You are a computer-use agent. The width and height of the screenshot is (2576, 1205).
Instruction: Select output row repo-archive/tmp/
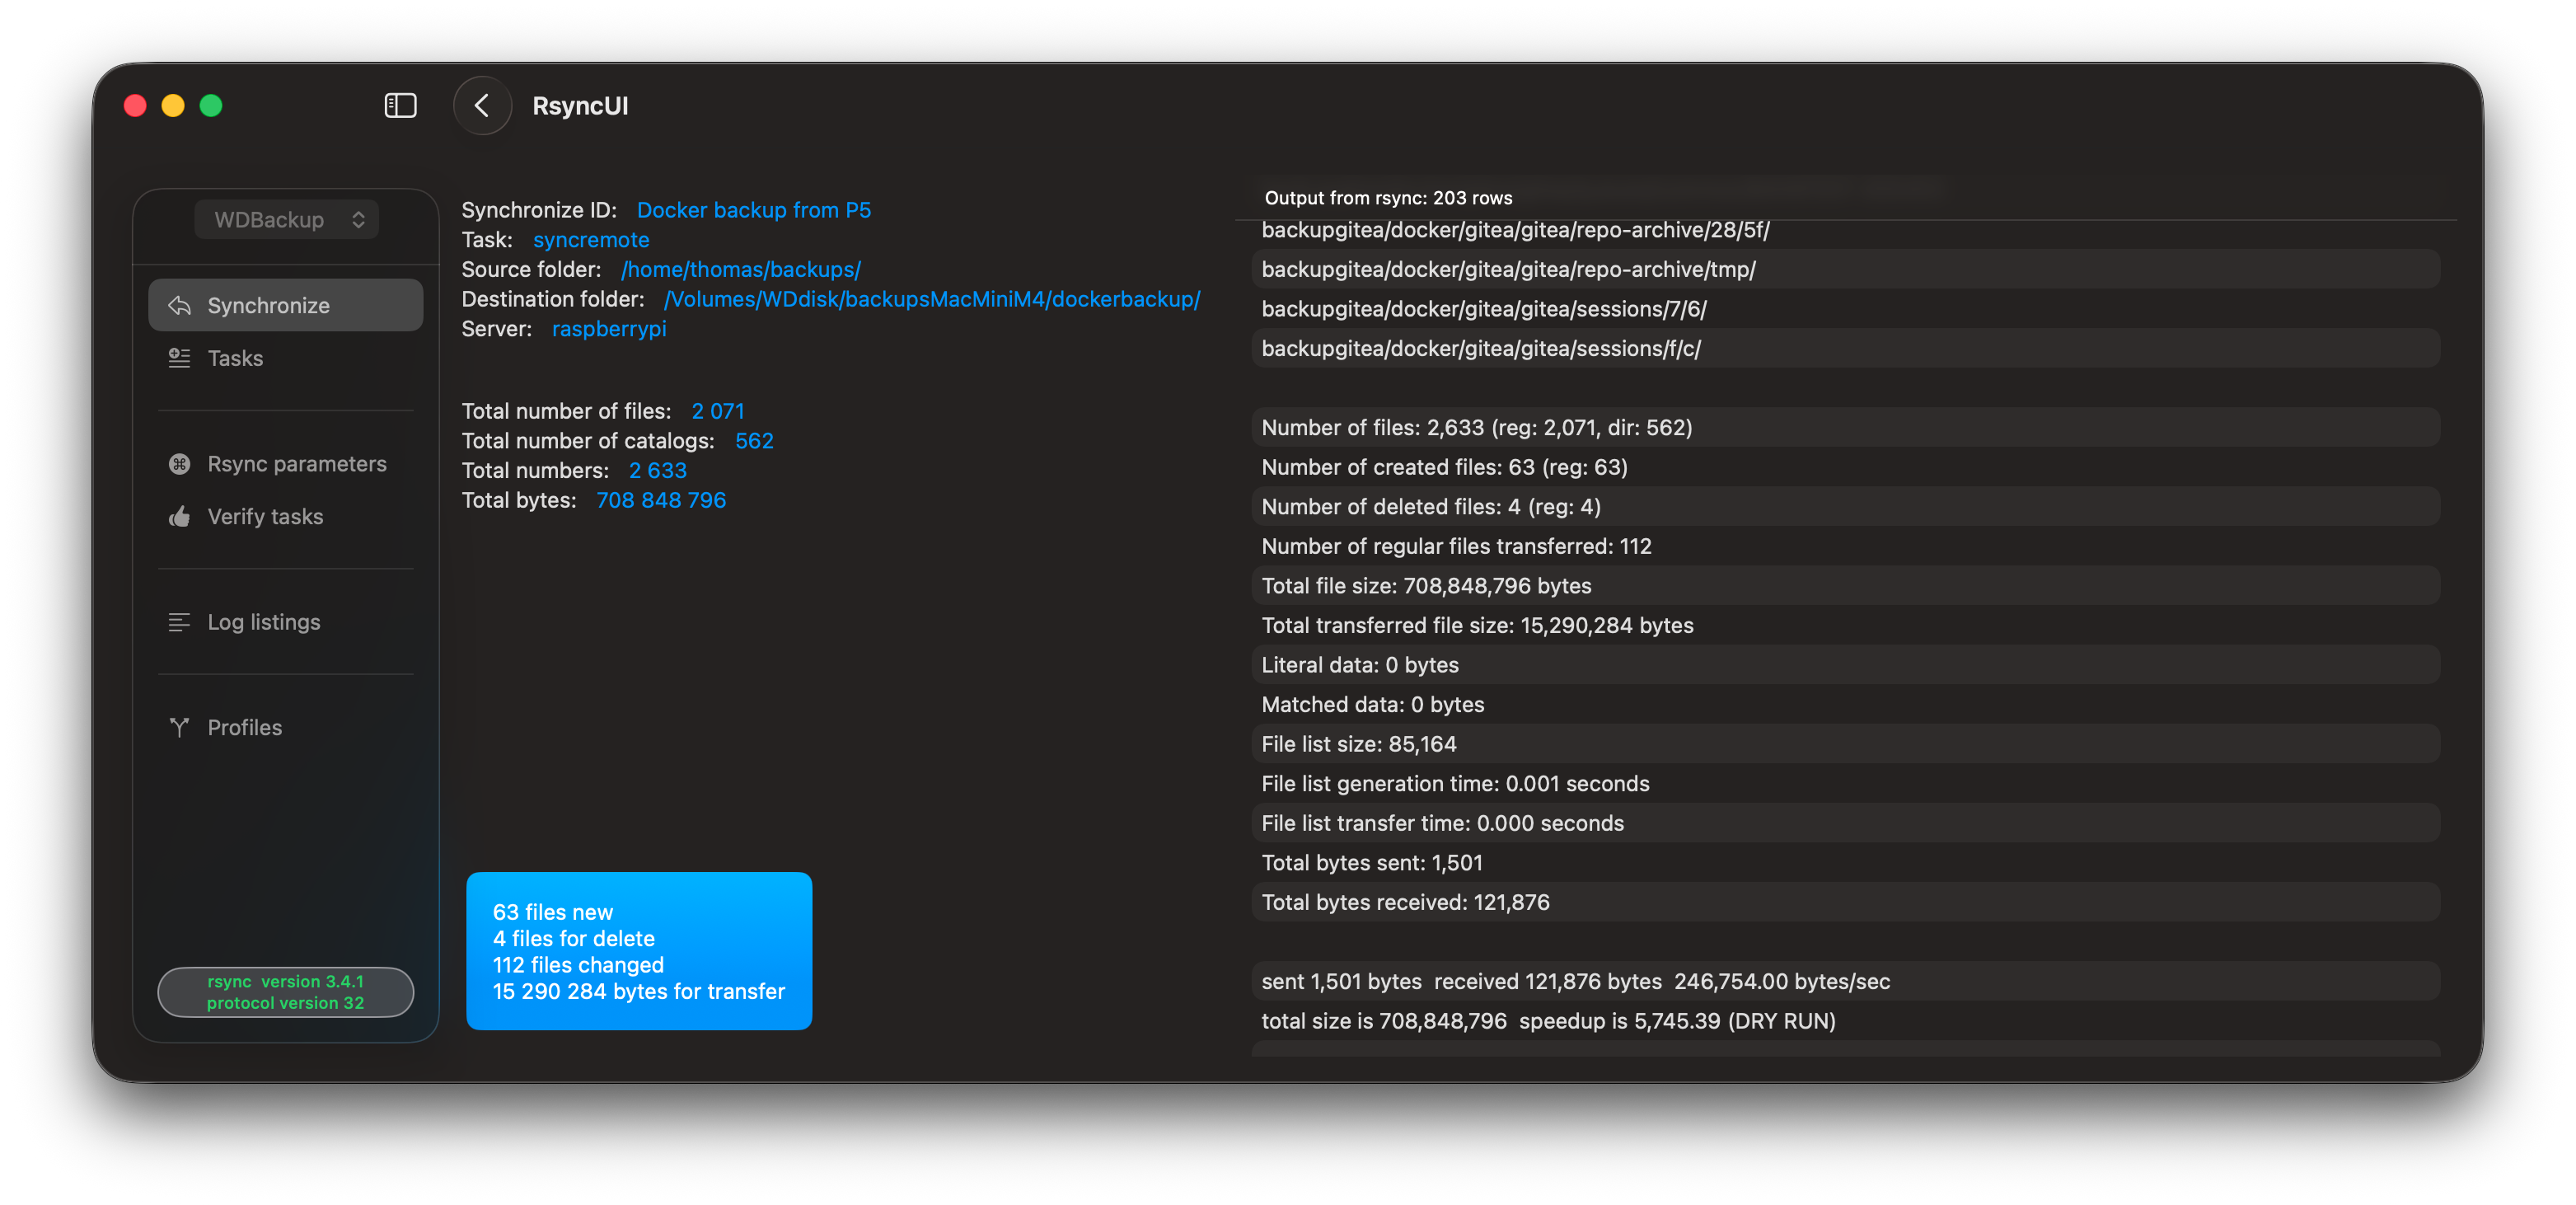click(x=1845, y=269)
